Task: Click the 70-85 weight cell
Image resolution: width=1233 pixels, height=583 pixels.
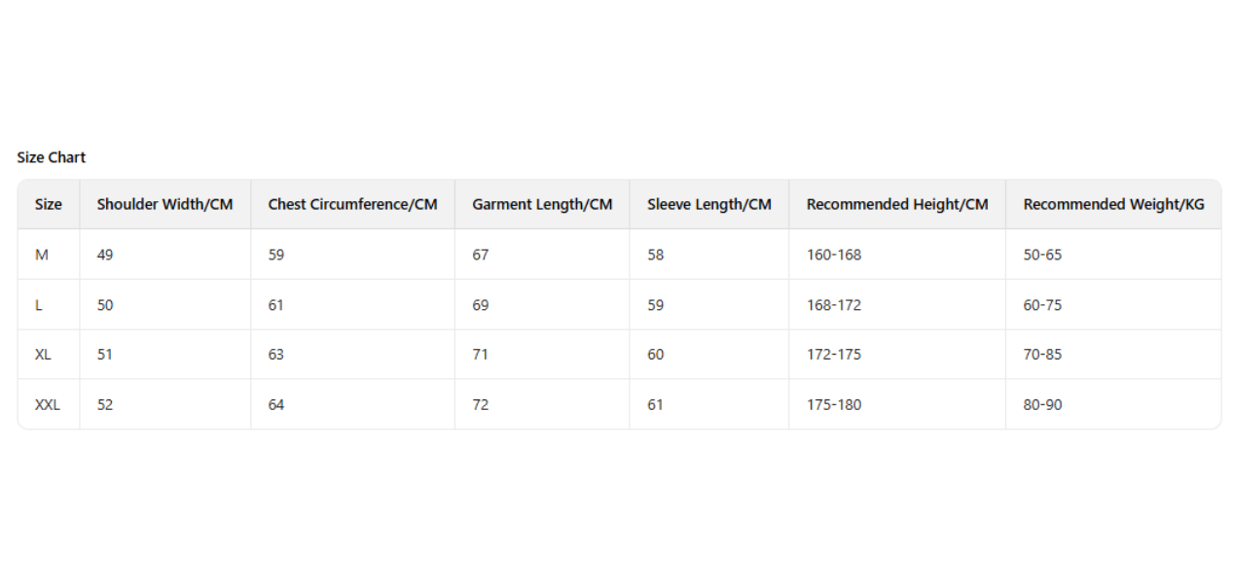Action: click(1042, 355)
